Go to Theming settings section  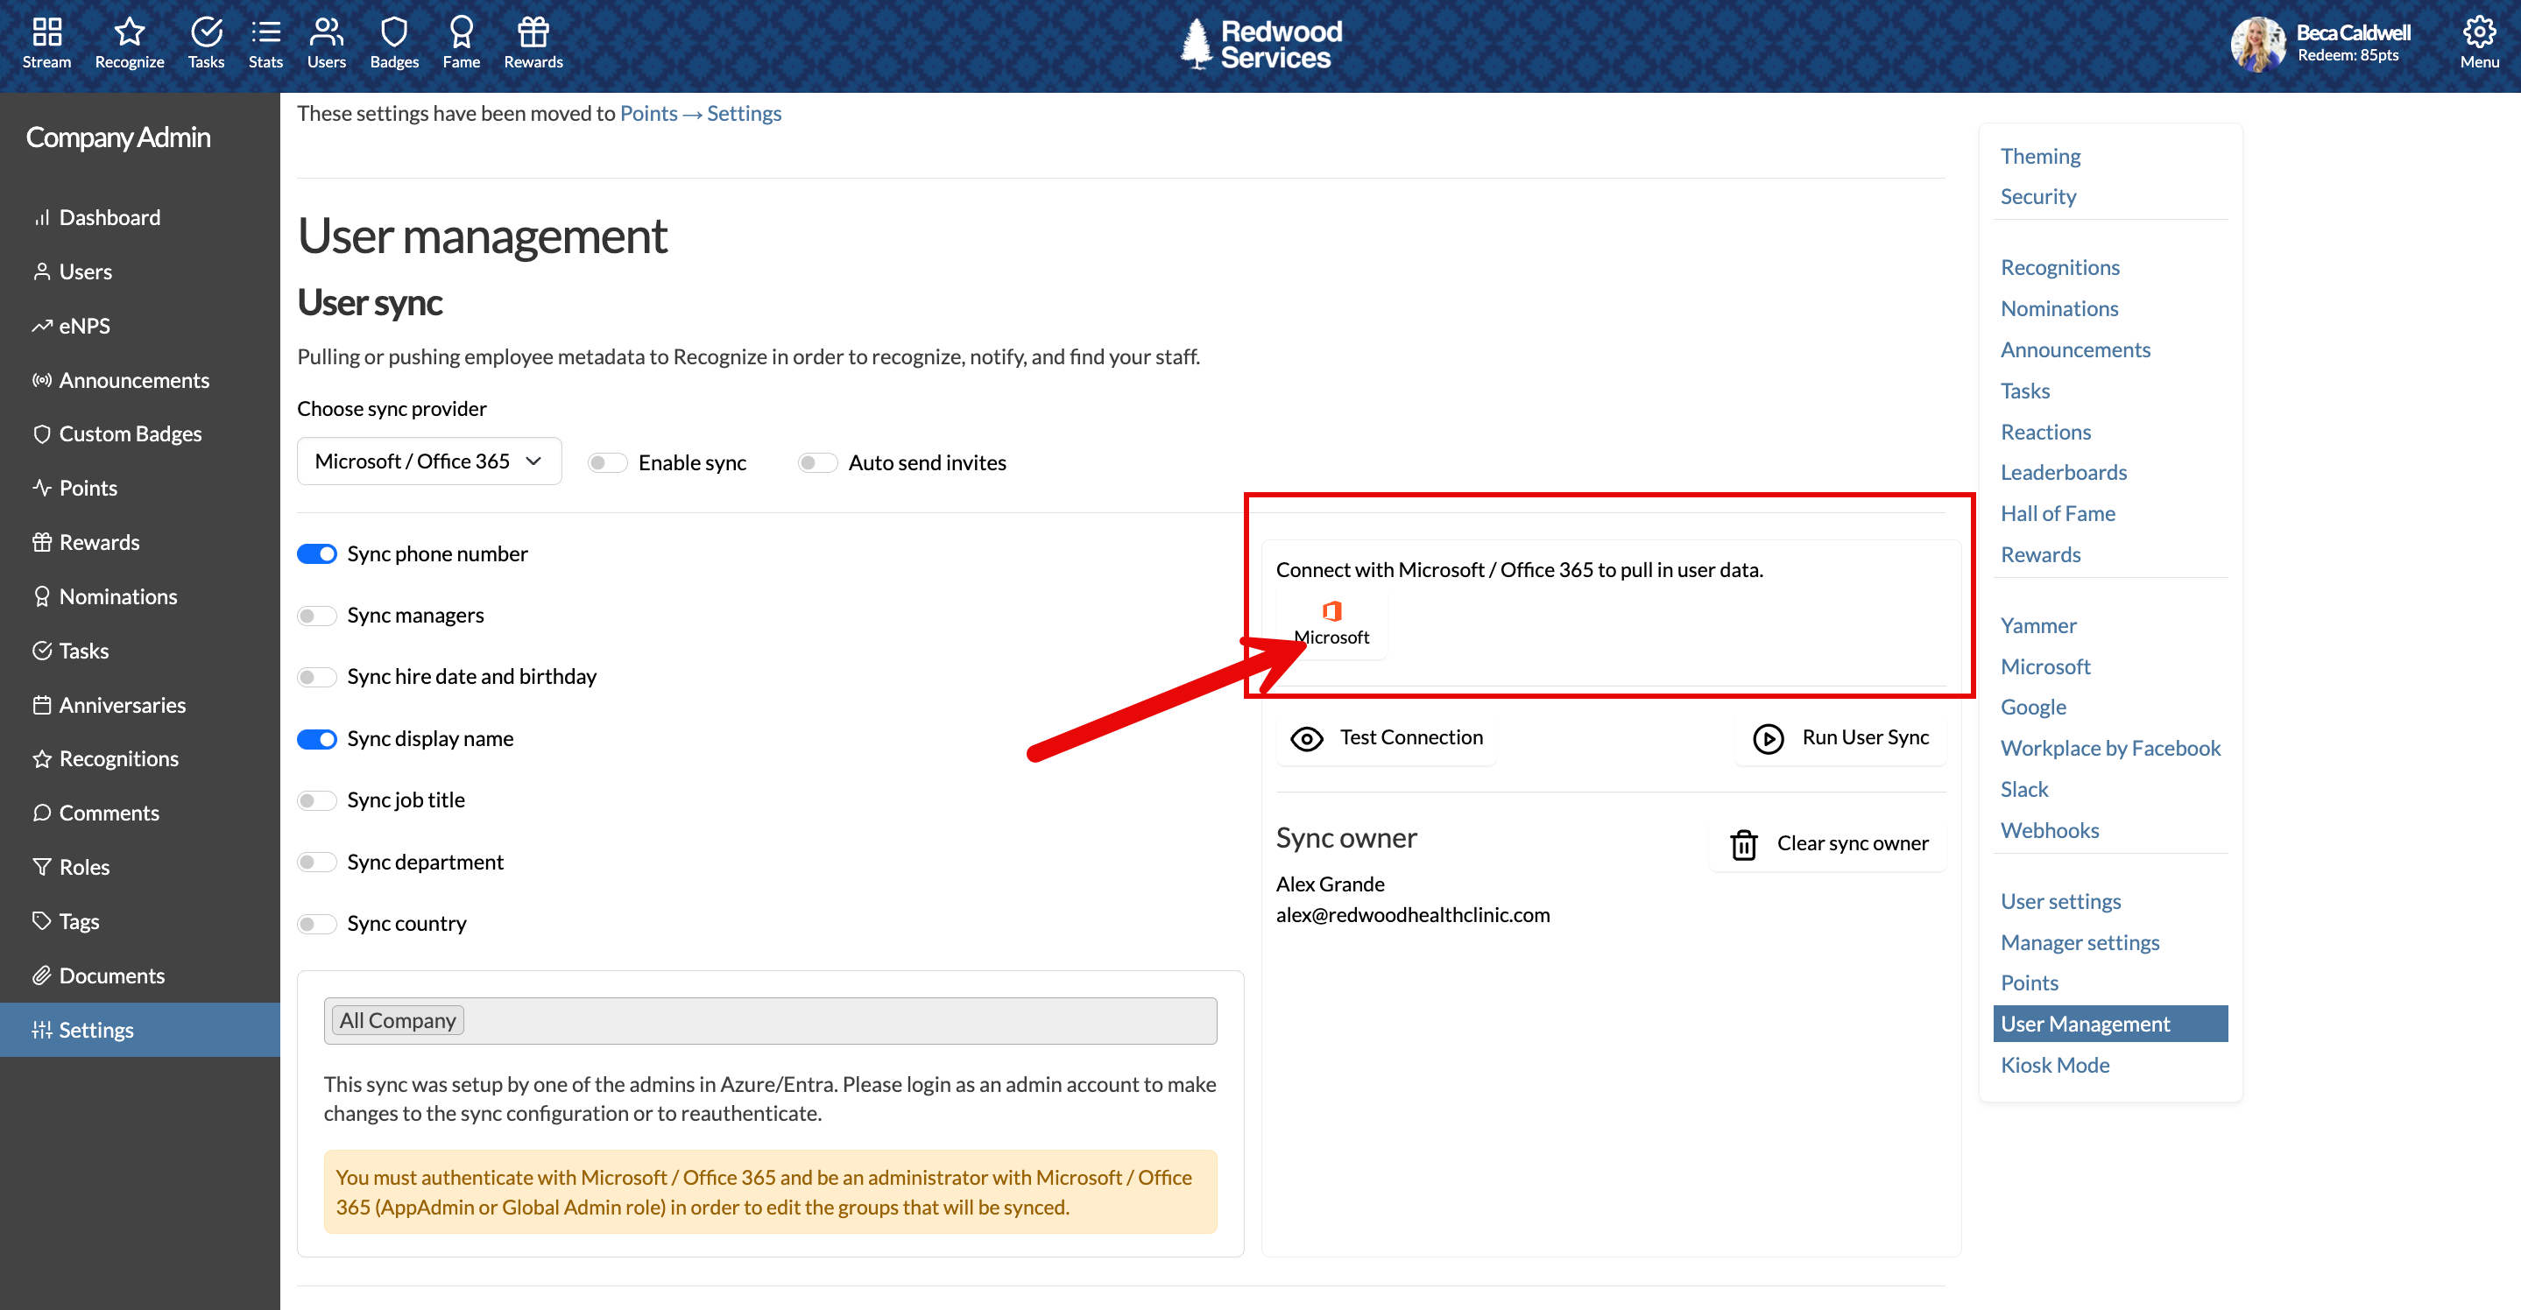(x=2040, y=157)
